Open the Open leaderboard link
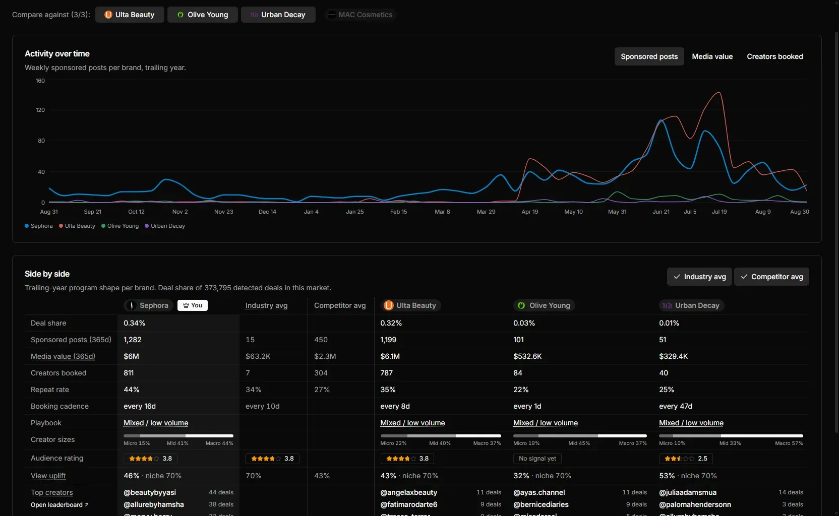Image resolution: width=839 pixels, height=516 pixels. click(59, 505)
